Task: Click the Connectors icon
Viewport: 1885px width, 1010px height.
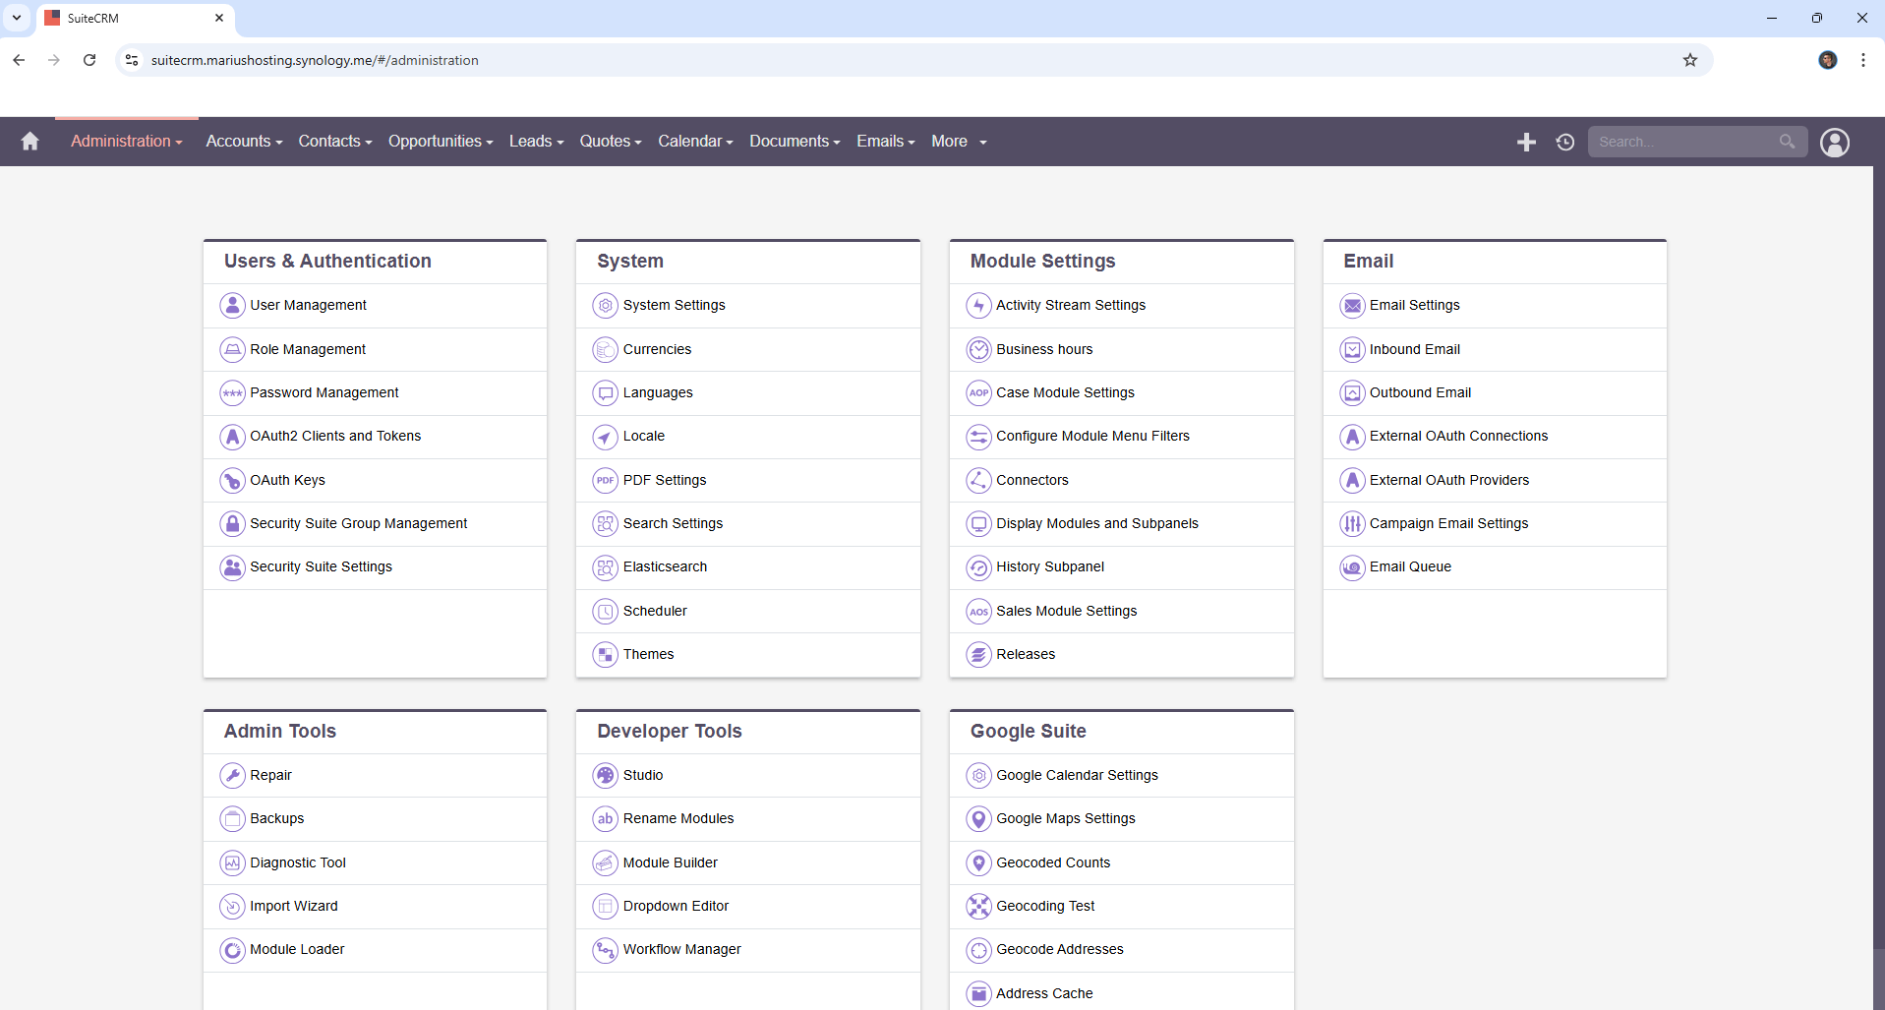Action: pos(978,481)
